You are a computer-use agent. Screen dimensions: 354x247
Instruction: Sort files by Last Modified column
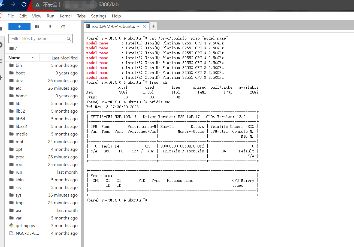[x=64, y=58]
